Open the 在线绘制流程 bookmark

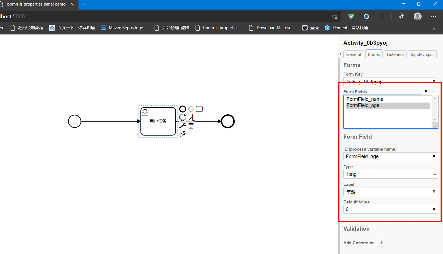pos(27,28)
